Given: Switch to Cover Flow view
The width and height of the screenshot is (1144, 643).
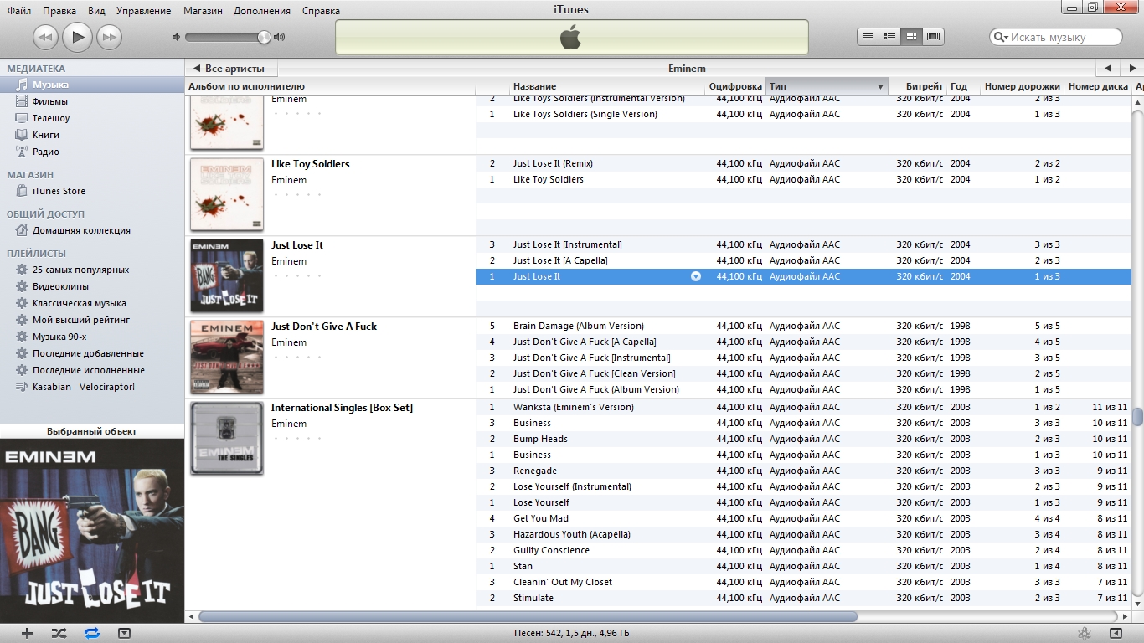Looking at the screenshot, I should [933, 36].
